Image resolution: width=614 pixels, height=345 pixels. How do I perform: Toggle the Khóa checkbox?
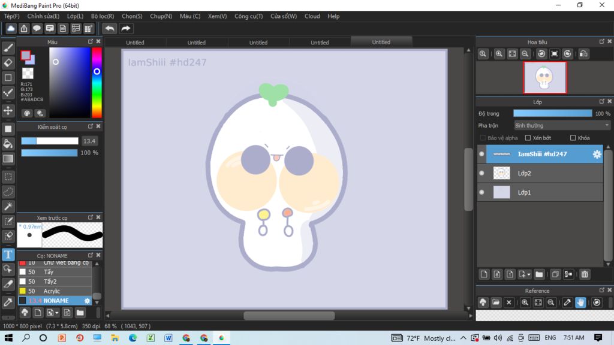tap(573, 138)
